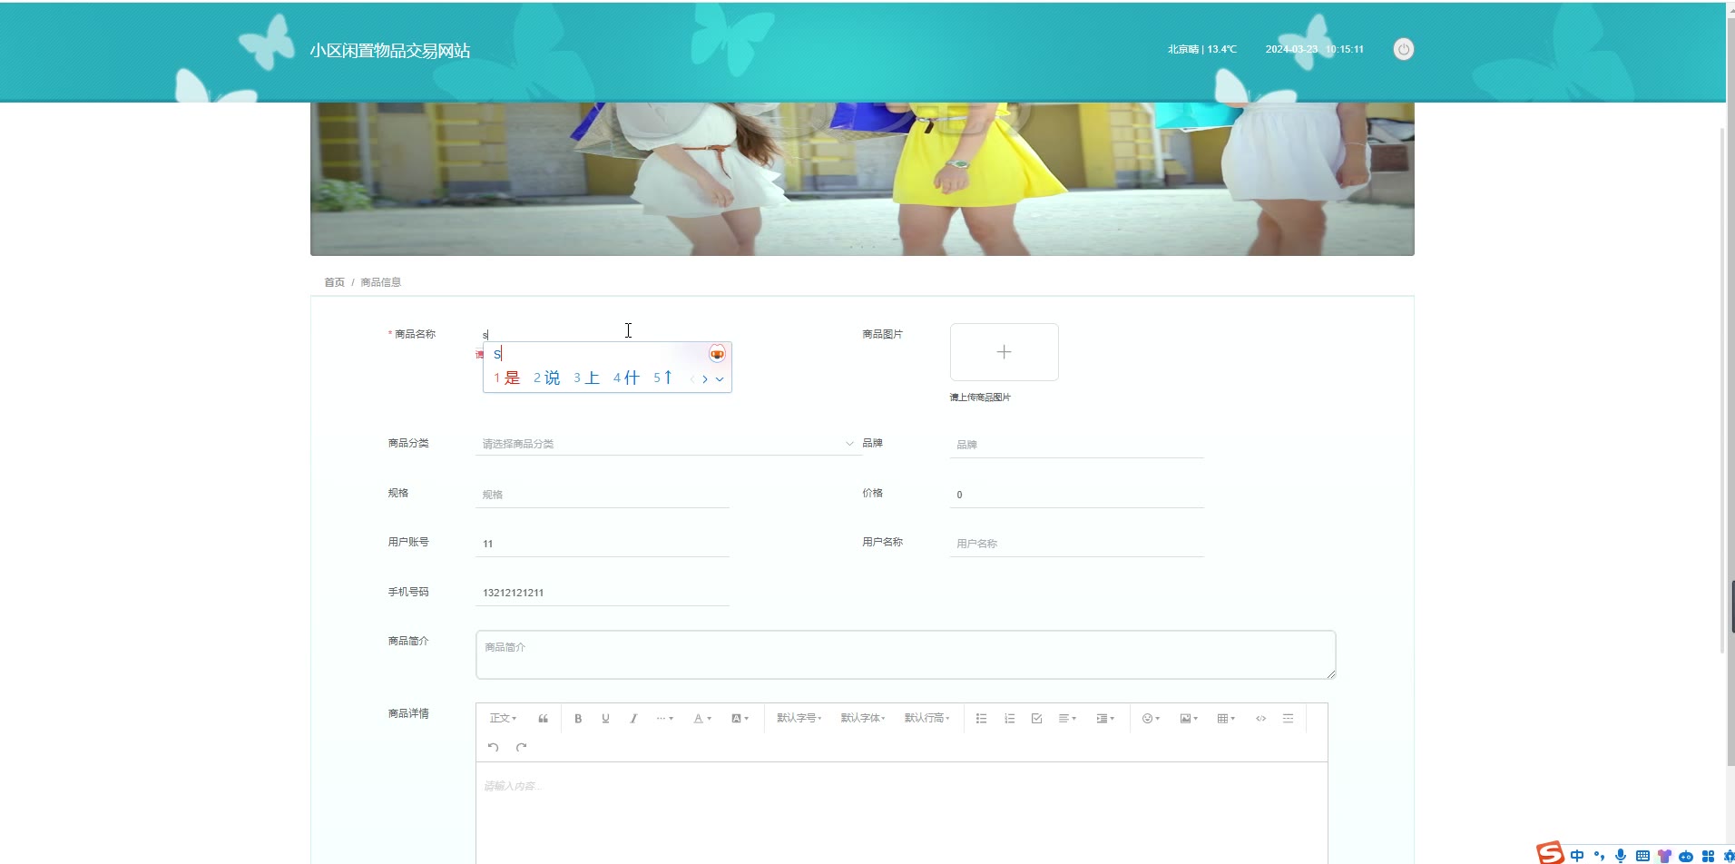1735x864 pixels.
Task: Insert a code block in editor
Action: coord(1260,719)
